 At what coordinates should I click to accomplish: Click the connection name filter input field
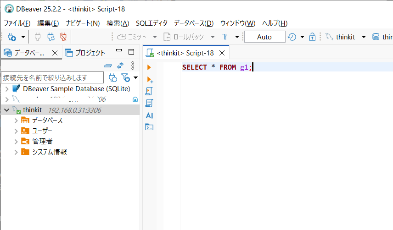click(x=53, y=77)
